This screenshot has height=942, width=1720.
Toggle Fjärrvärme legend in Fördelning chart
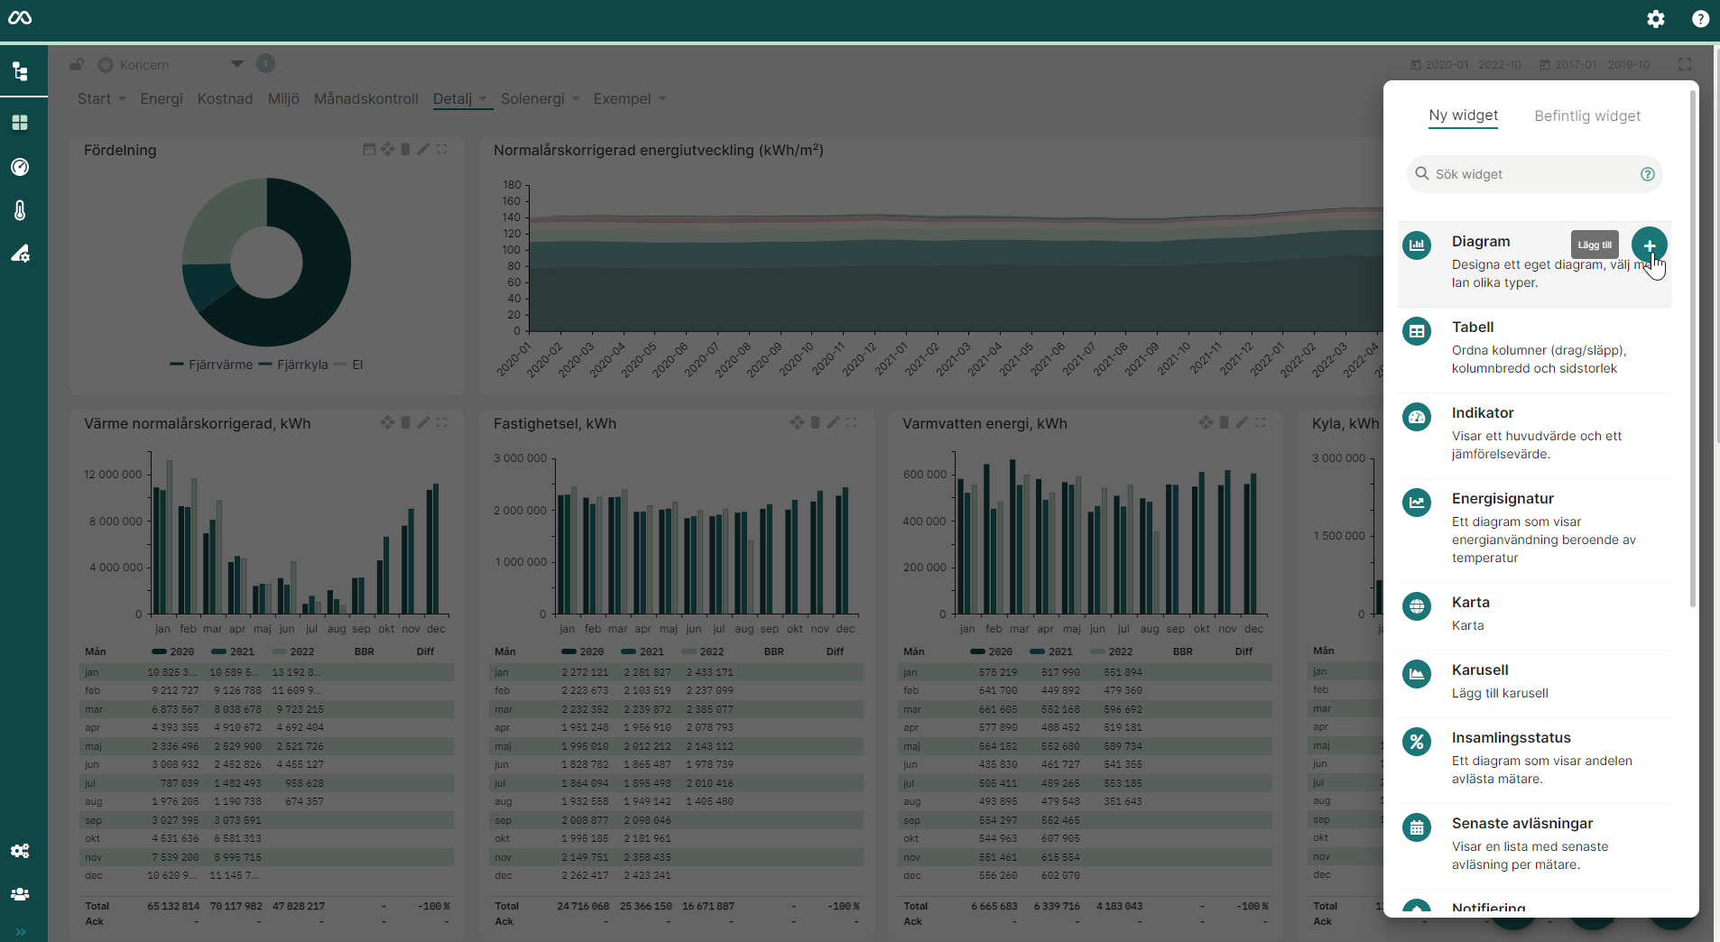[x=211, y=365]
